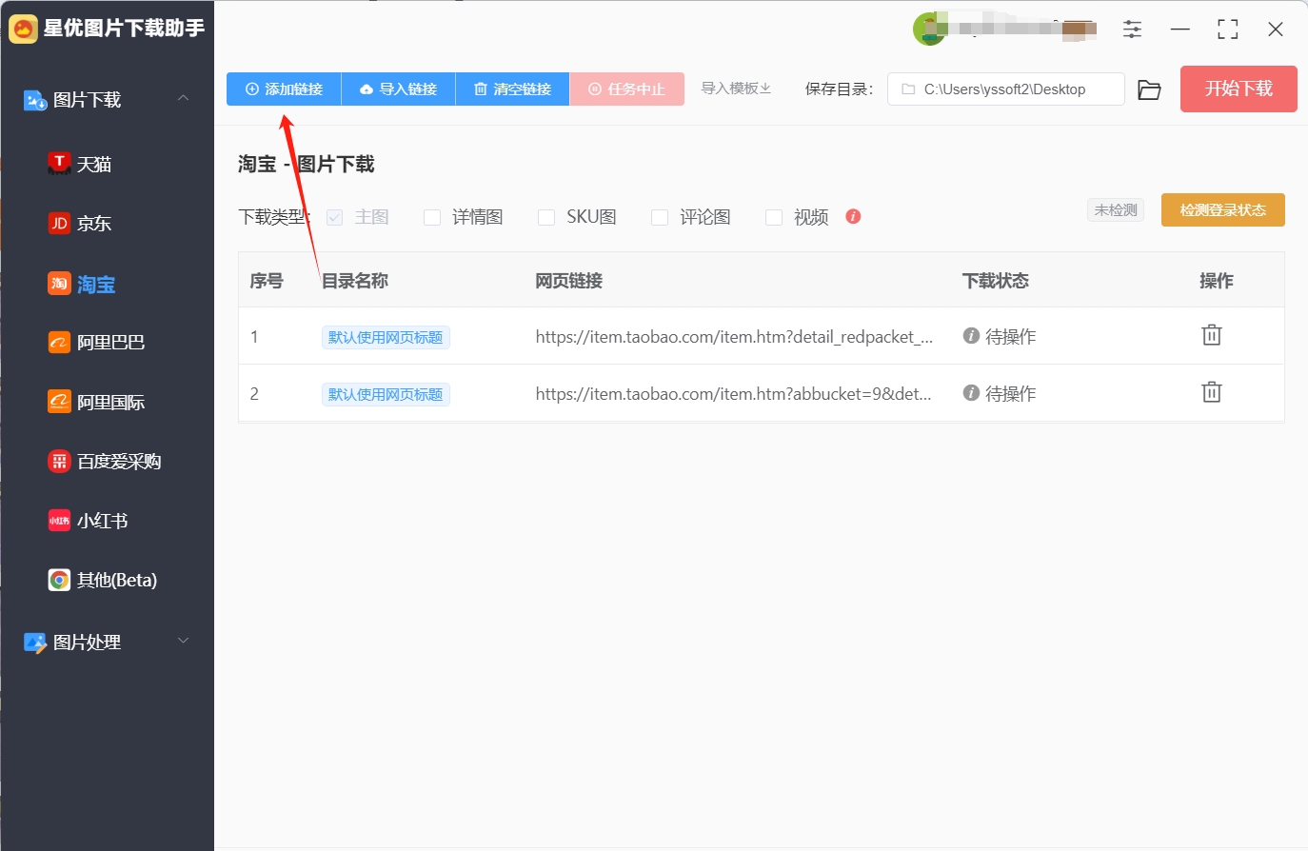This screenshot has height=851, width=1308.
Task: Download the 导入模板 template
Action: pyautogui.click(x=736, y=89)
